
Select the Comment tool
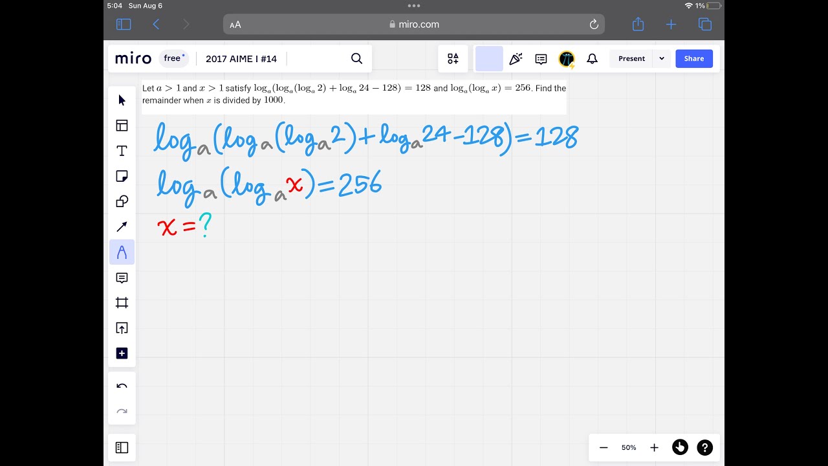[x=122, y=278]
